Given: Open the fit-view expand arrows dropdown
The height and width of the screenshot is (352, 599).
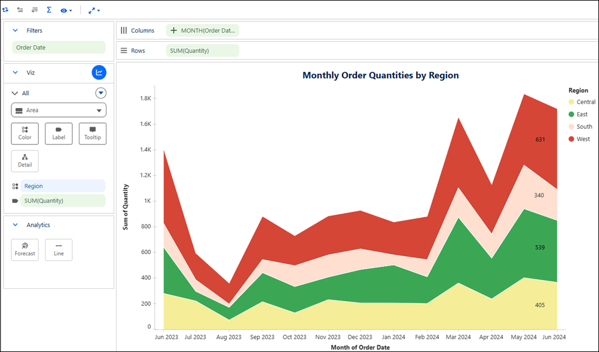Looking at the screenshot, I should [94, 11].
